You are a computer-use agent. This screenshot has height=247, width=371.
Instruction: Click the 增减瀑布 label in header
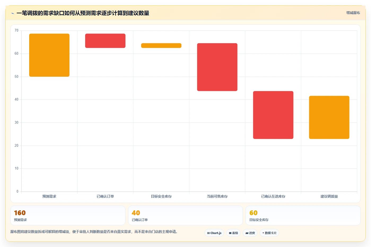(x=353, y=13)
